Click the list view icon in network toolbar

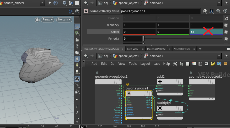click(x=188, y=64)
